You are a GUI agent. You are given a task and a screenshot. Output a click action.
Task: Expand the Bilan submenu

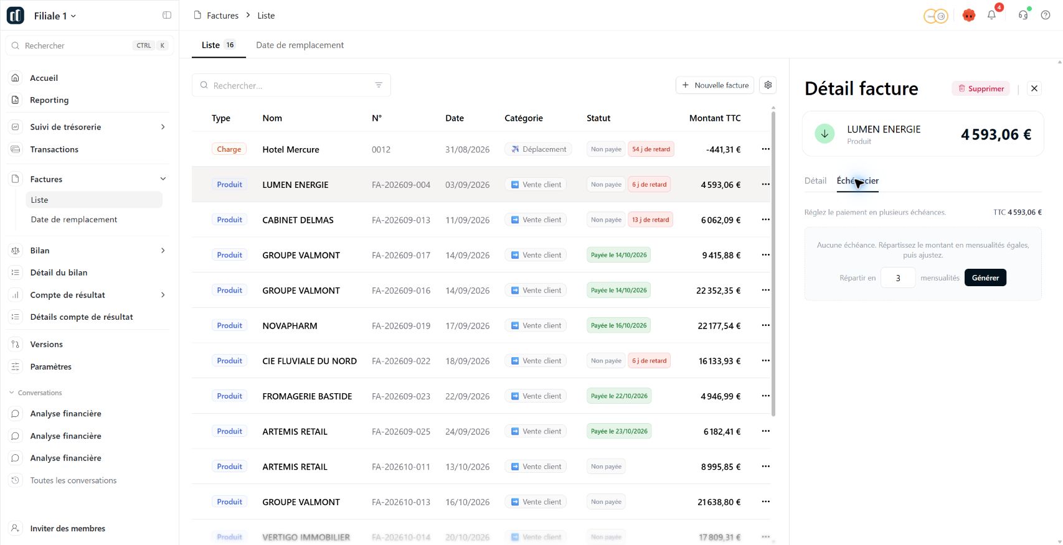pos(163,250)
